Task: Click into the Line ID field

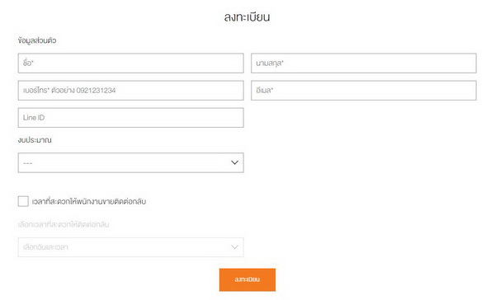Action: click(x=130, y=118)
